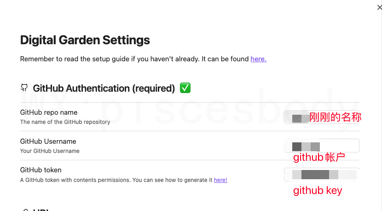Click the "Your GitHub Username" description text
The width and height of the screenshot is (382, 211).
50,151
